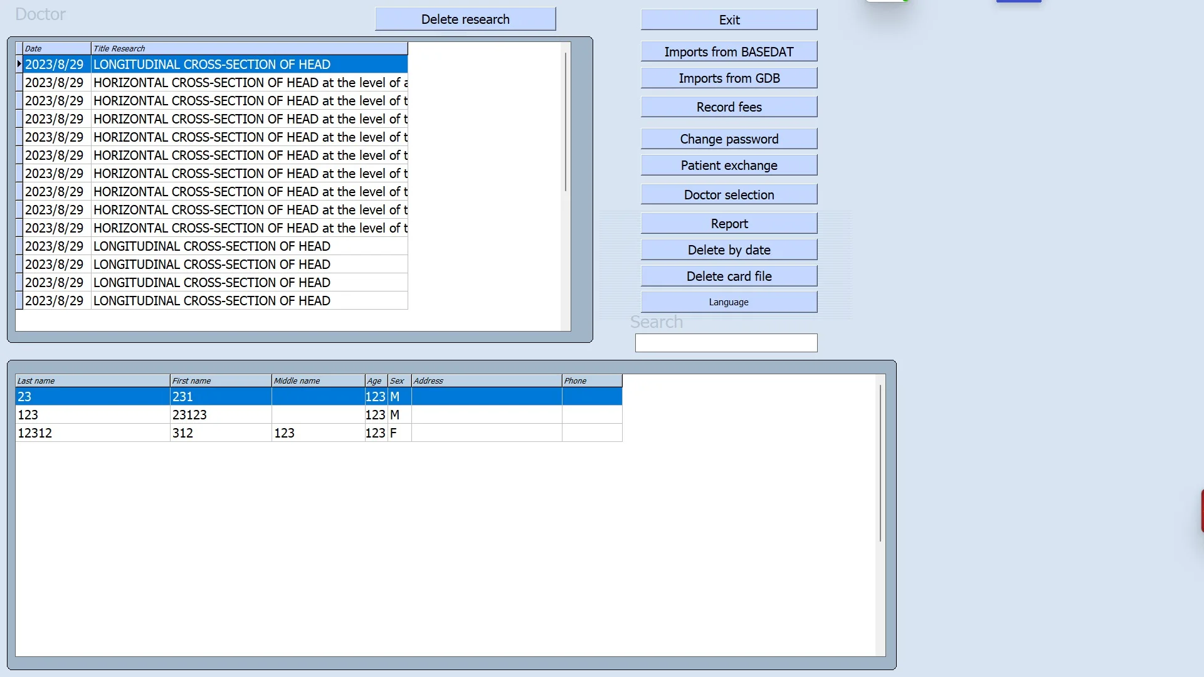Open Imports from BASEDAT
The width and height of the screenshot is (1204, 677).
point(729,51)
